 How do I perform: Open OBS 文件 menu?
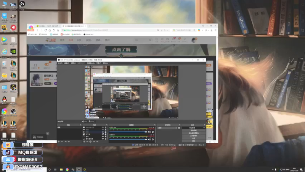(60, 63)
